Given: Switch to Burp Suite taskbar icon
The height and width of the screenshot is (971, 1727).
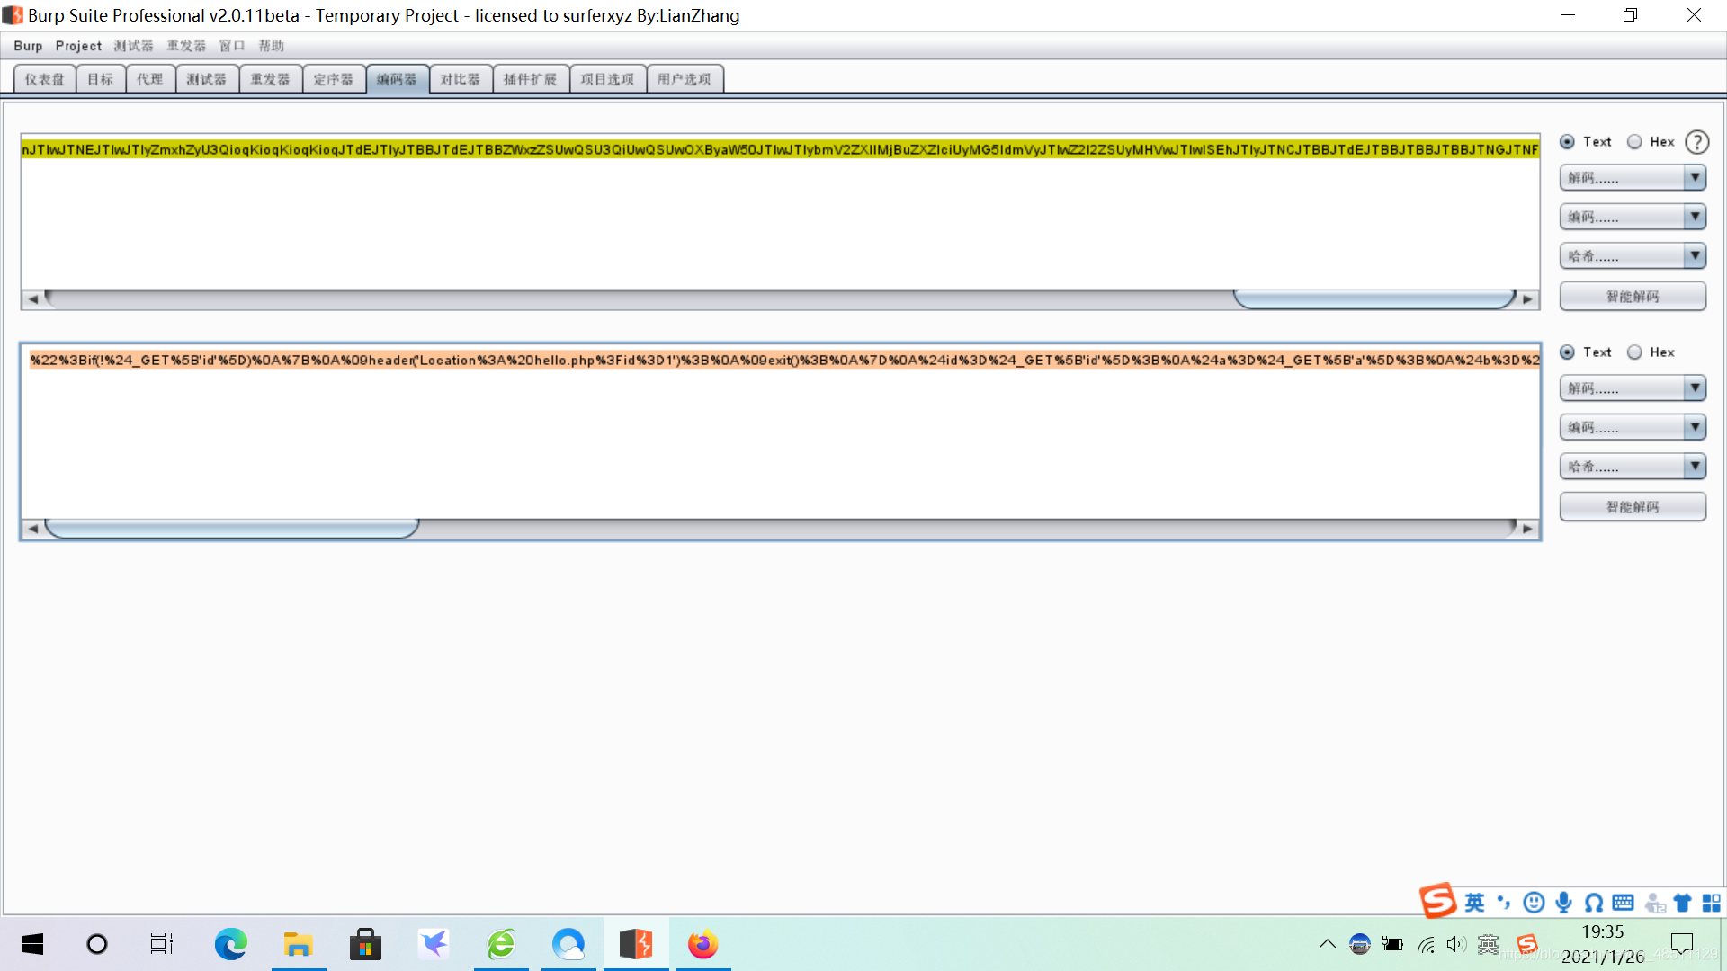Looking at the screenshot, I should click(x=636, y=944).
